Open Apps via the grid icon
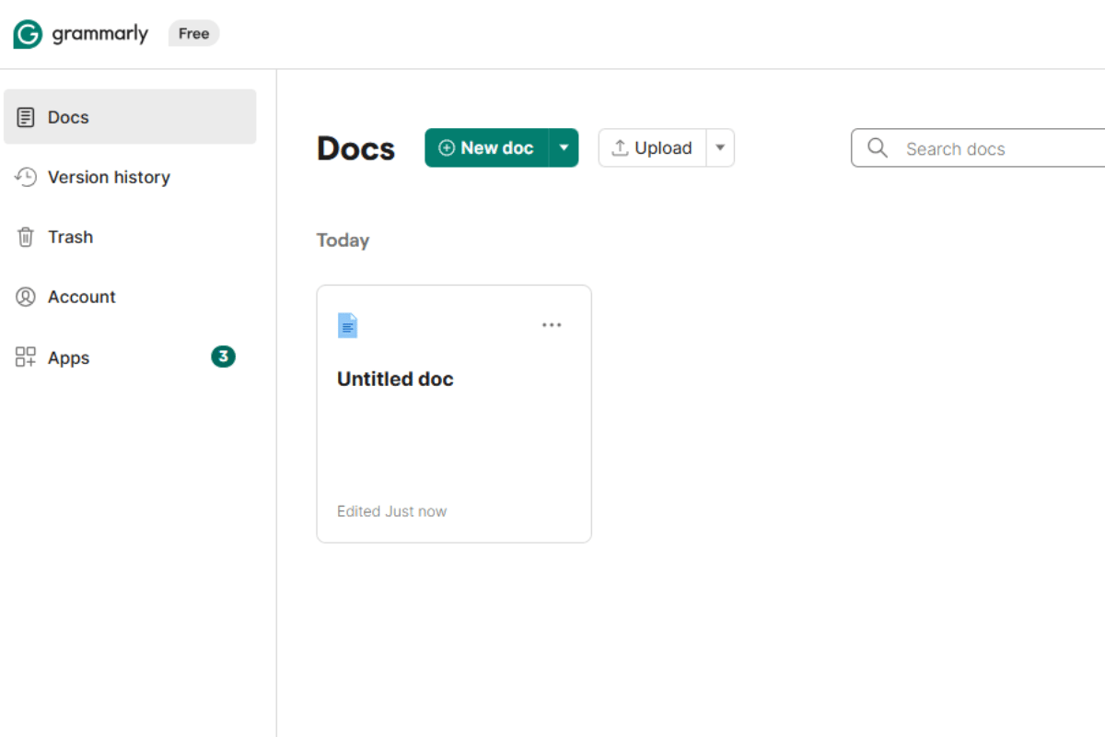Viewport: 1105px width, 737px height. 25,357
